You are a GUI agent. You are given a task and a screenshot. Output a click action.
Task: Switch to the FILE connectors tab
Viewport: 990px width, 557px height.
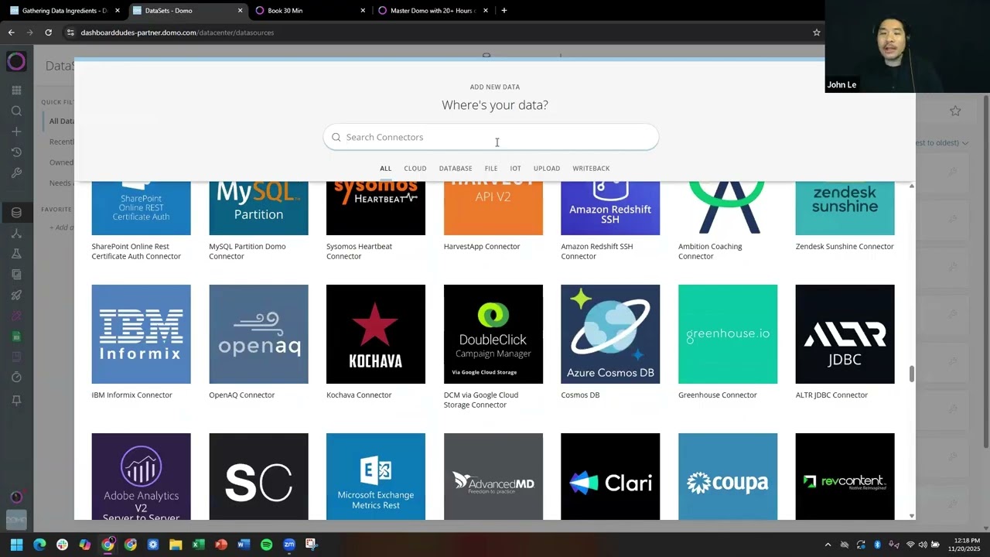[x=491, y=168]
